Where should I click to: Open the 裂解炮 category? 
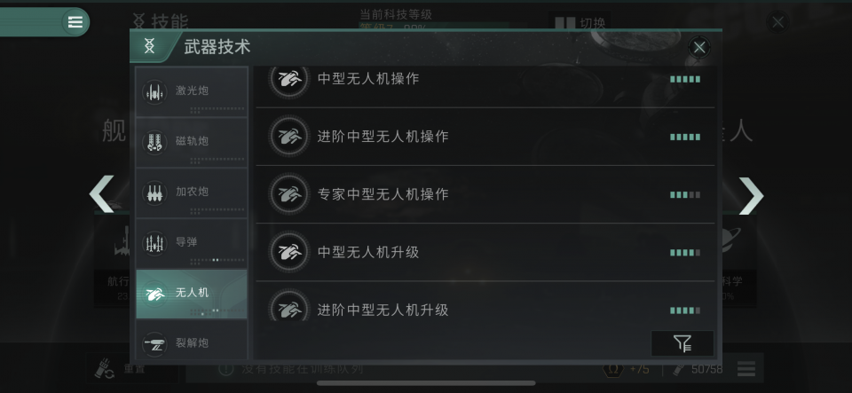coord(192,341)
